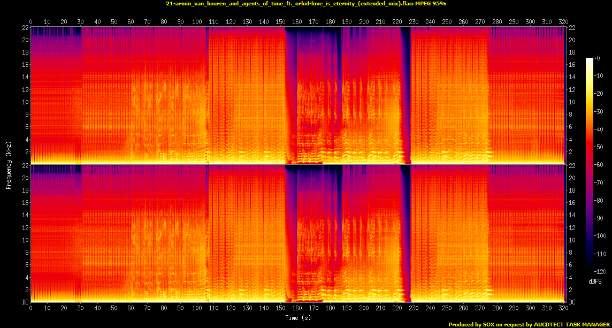Click the '-40' dBFS scale value
The width and height of the screenshot is (612, 328).
598,129
